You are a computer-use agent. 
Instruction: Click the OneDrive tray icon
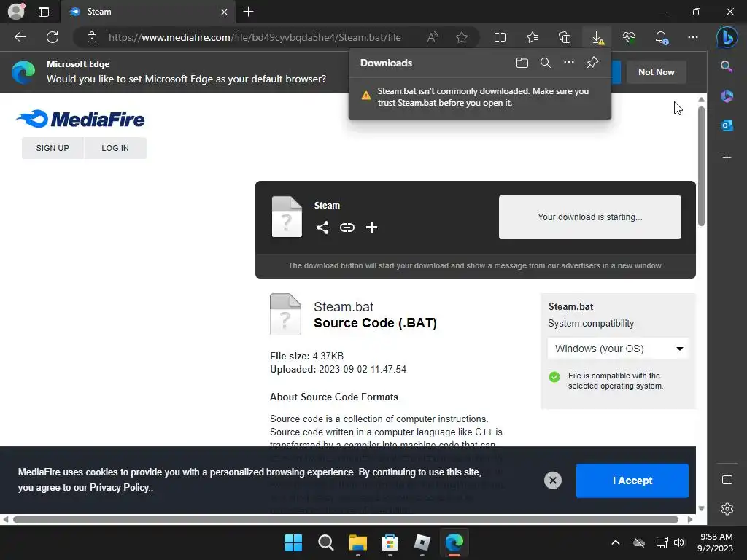(x=639, y=542)
